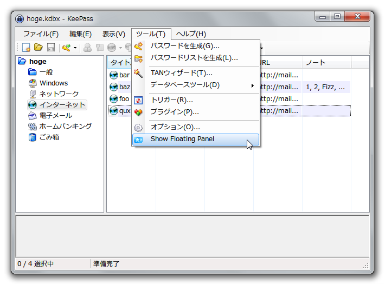Choose プラグイン(P)... menu item
Image resolution: width=385 pixels, height=285 pixels.
pyautogui.click(x=196, y=112)
